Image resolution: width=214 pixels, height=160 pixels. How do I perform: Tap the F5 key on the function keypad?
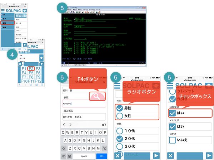31,73
